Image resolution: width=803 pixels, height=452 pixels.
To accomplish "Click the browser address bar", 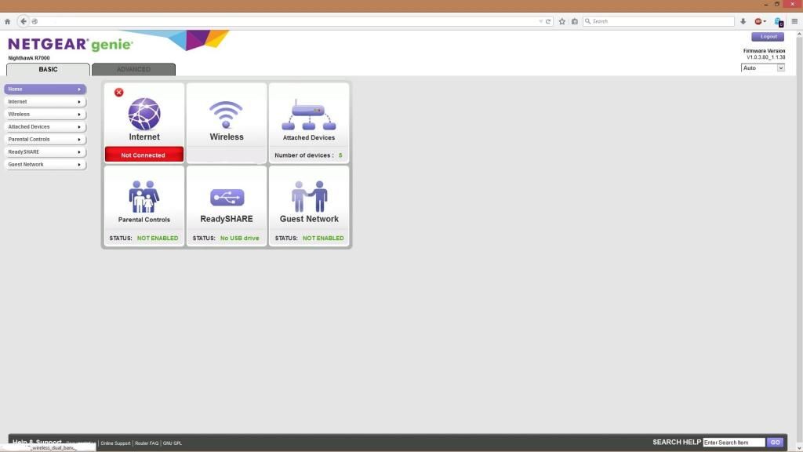I will [x=289, y=21].
